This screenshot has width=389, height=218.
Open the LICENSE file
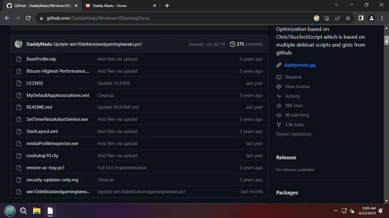35,83
